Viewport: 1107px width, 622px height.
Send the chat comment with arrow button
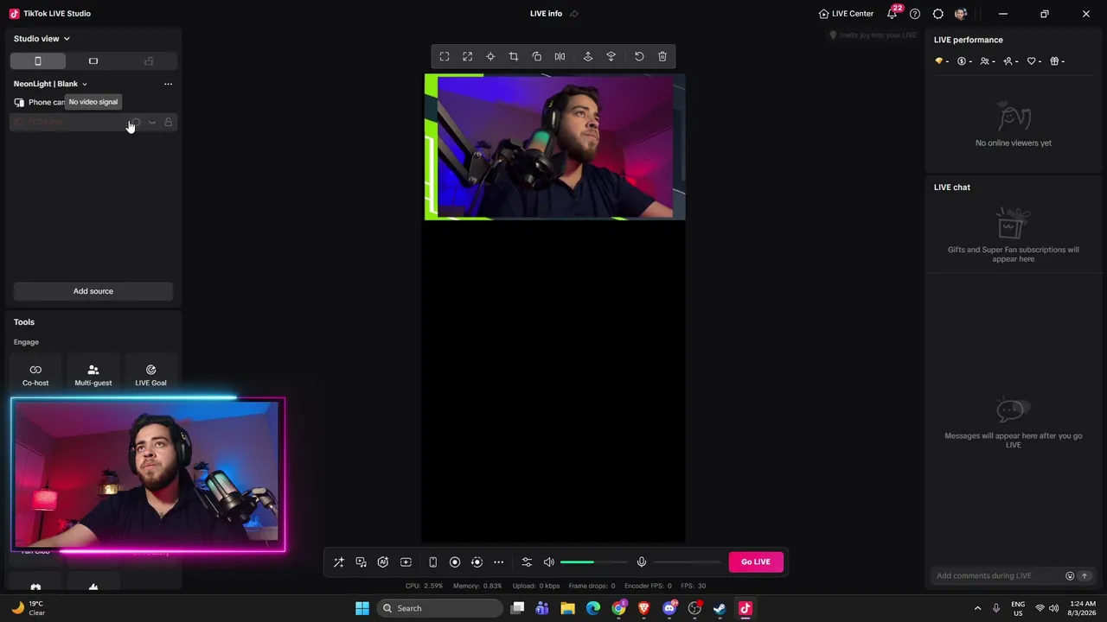coord(1084,576)
